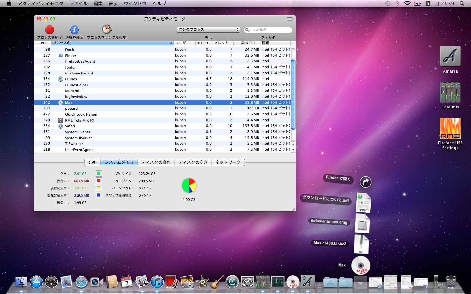Select RME TotalMix FX process row
This screenshot has width=471, height=294.
pos(162,120)
